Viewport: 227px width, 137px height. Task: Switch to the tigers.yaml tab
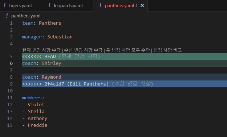click(21, 6)
